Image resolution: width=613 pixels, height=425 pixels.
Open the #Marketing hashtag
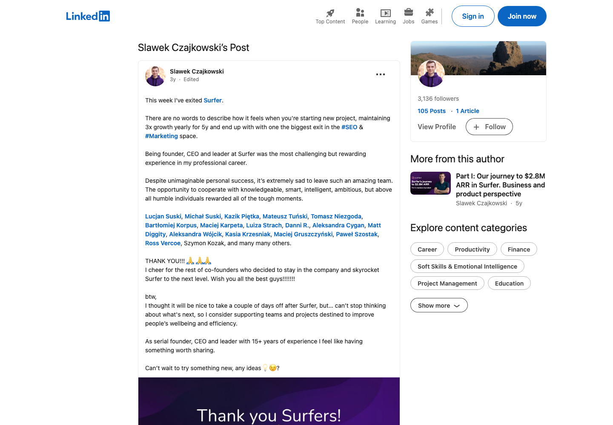point(161,136)
